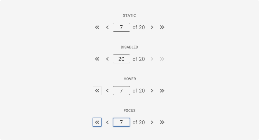
Task: Click next page arrow in Static row
Action: [x=152, y=27]
